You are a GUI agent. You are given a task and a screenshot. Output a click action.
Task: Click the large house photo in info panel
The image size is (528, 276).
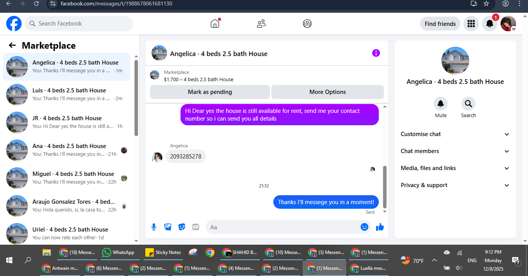(455, 61)
